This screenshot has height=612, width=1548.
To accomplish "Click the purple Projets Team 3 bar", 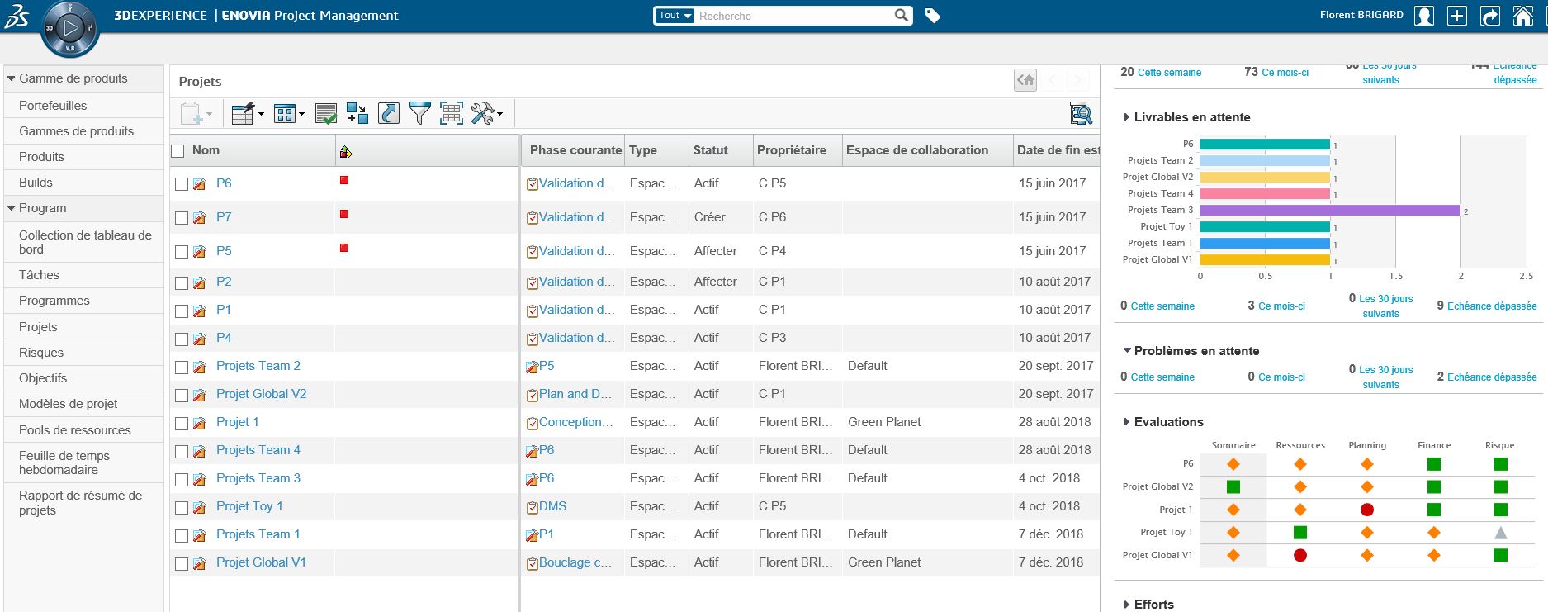I will coord(1330,210).
